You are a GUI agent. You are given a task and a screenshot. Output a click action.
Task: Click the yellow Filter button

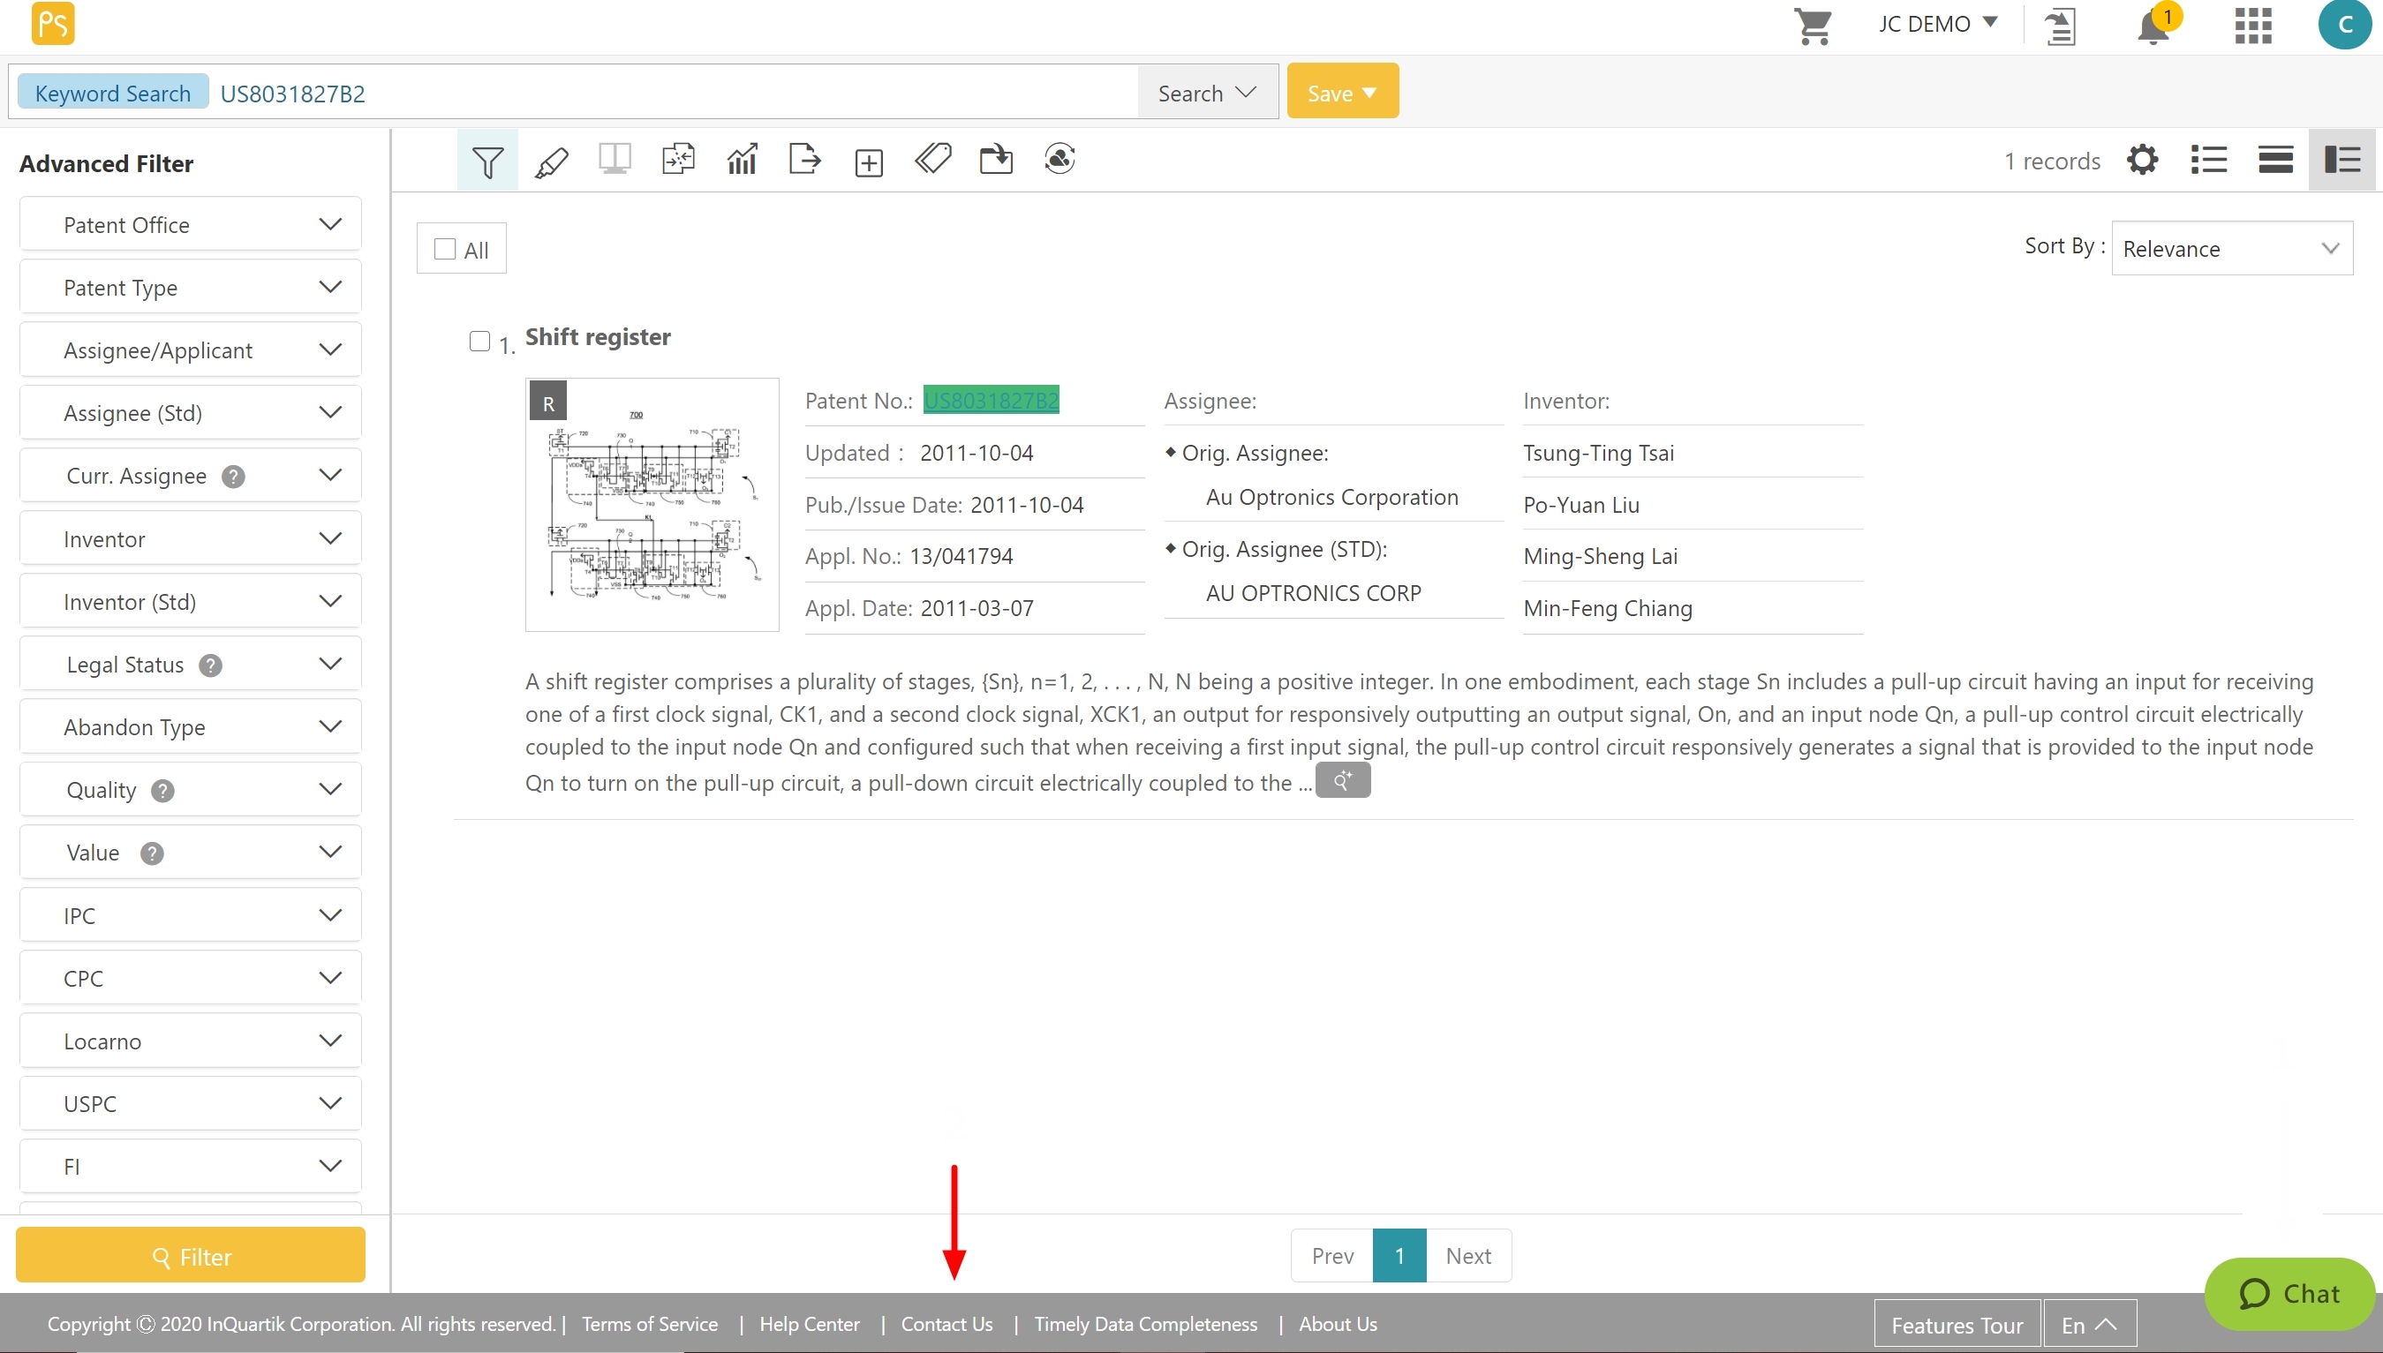[191, 1255]
